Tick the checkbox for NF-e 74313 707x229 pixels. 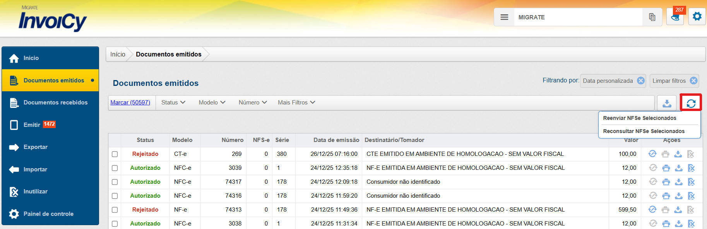coord(115,210)
